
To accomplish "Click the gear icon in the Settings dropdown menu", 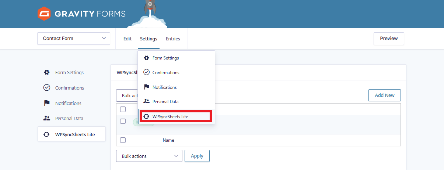I will coord(146,58).
